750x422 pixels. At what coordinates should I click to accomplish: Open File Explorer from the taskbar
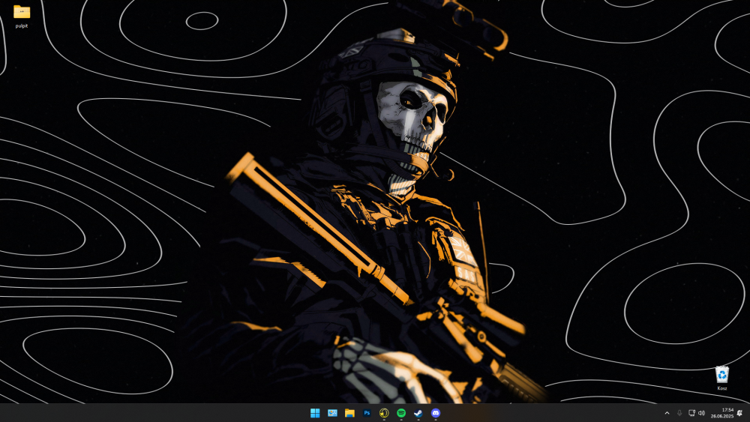(349, 413)
